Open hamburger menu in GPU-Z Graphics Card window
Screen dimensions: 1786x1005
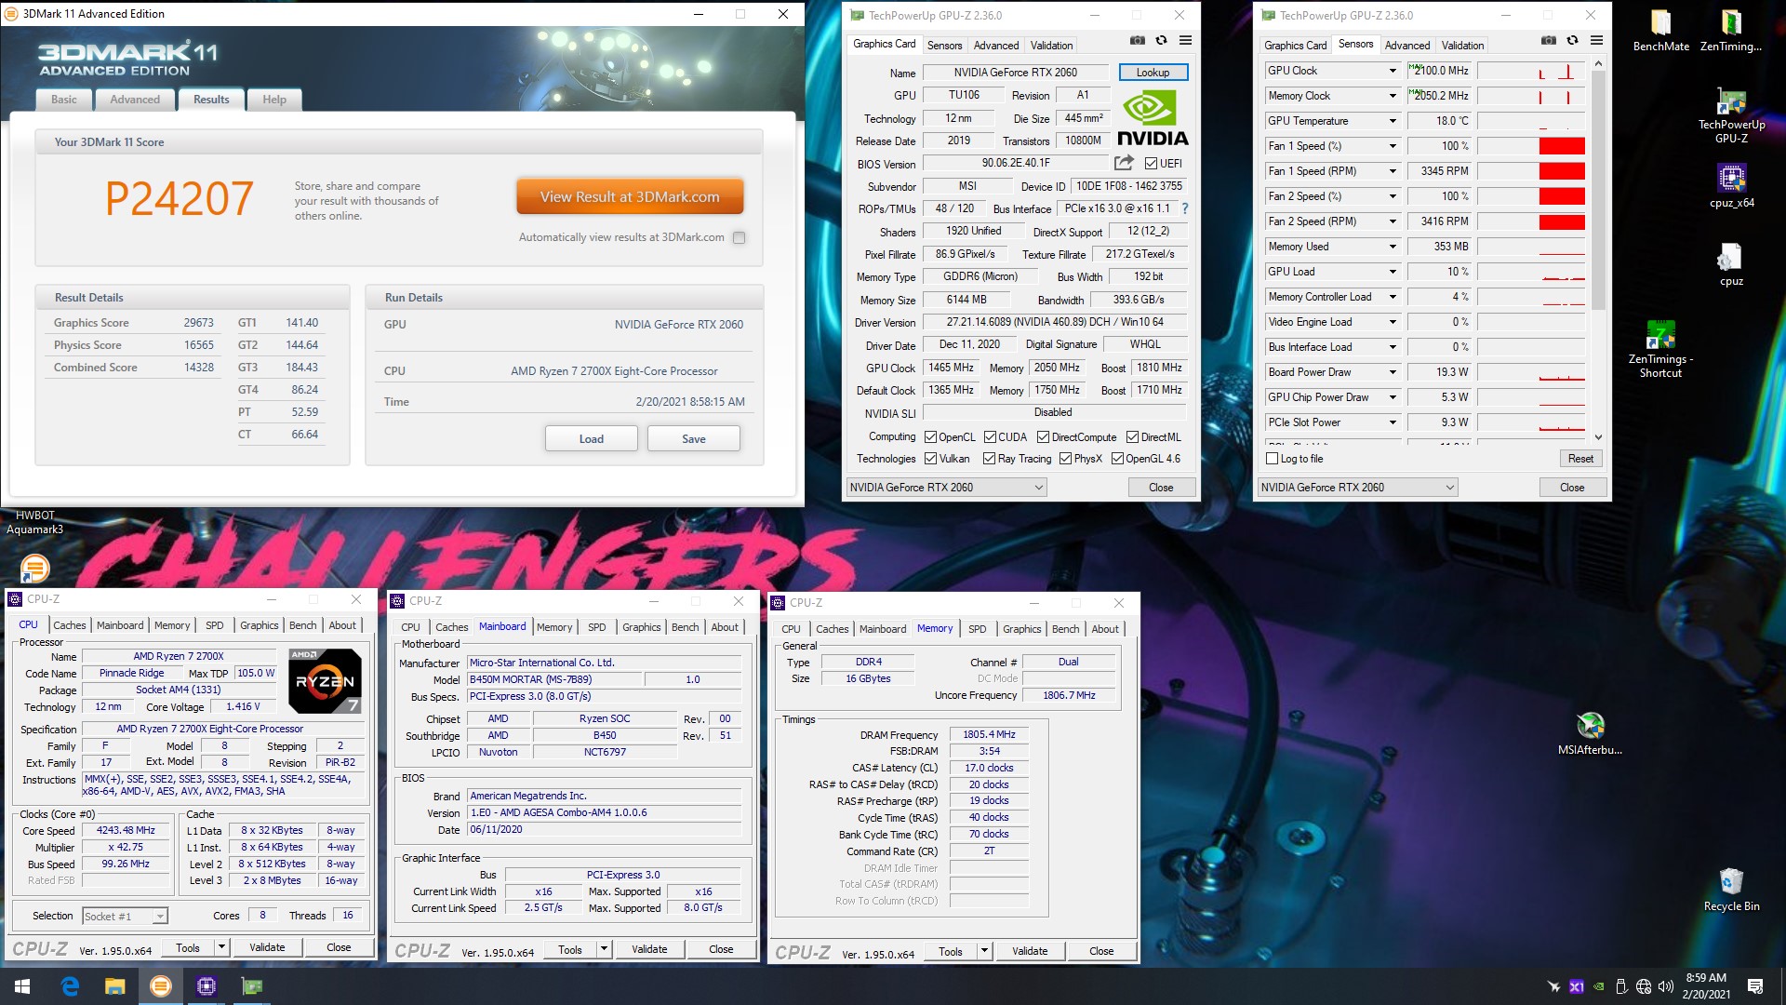coord(1185,41)
